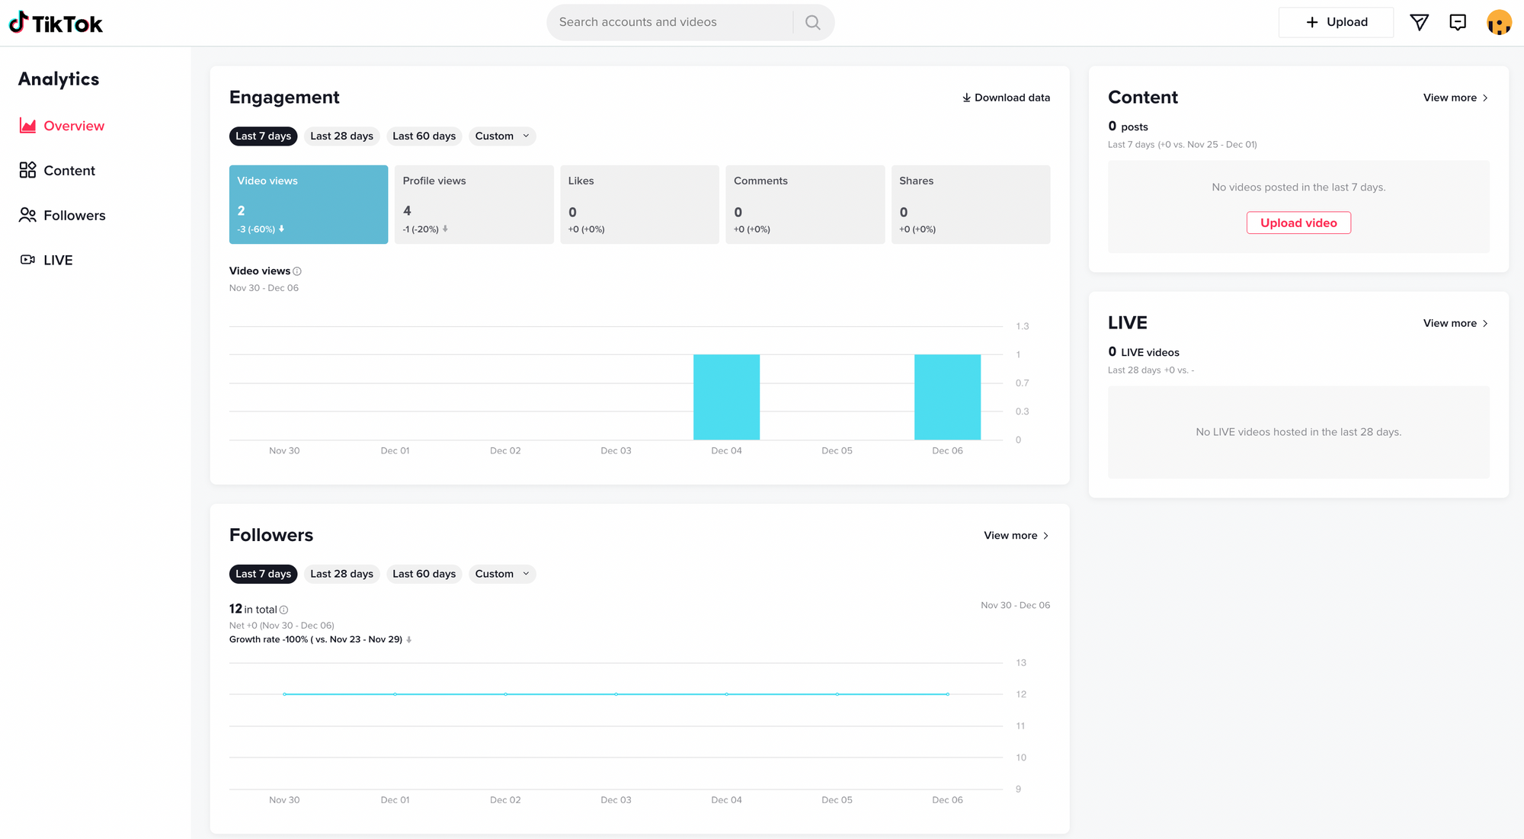Click the user profile avatar icon

click(x=1498, y=21)
